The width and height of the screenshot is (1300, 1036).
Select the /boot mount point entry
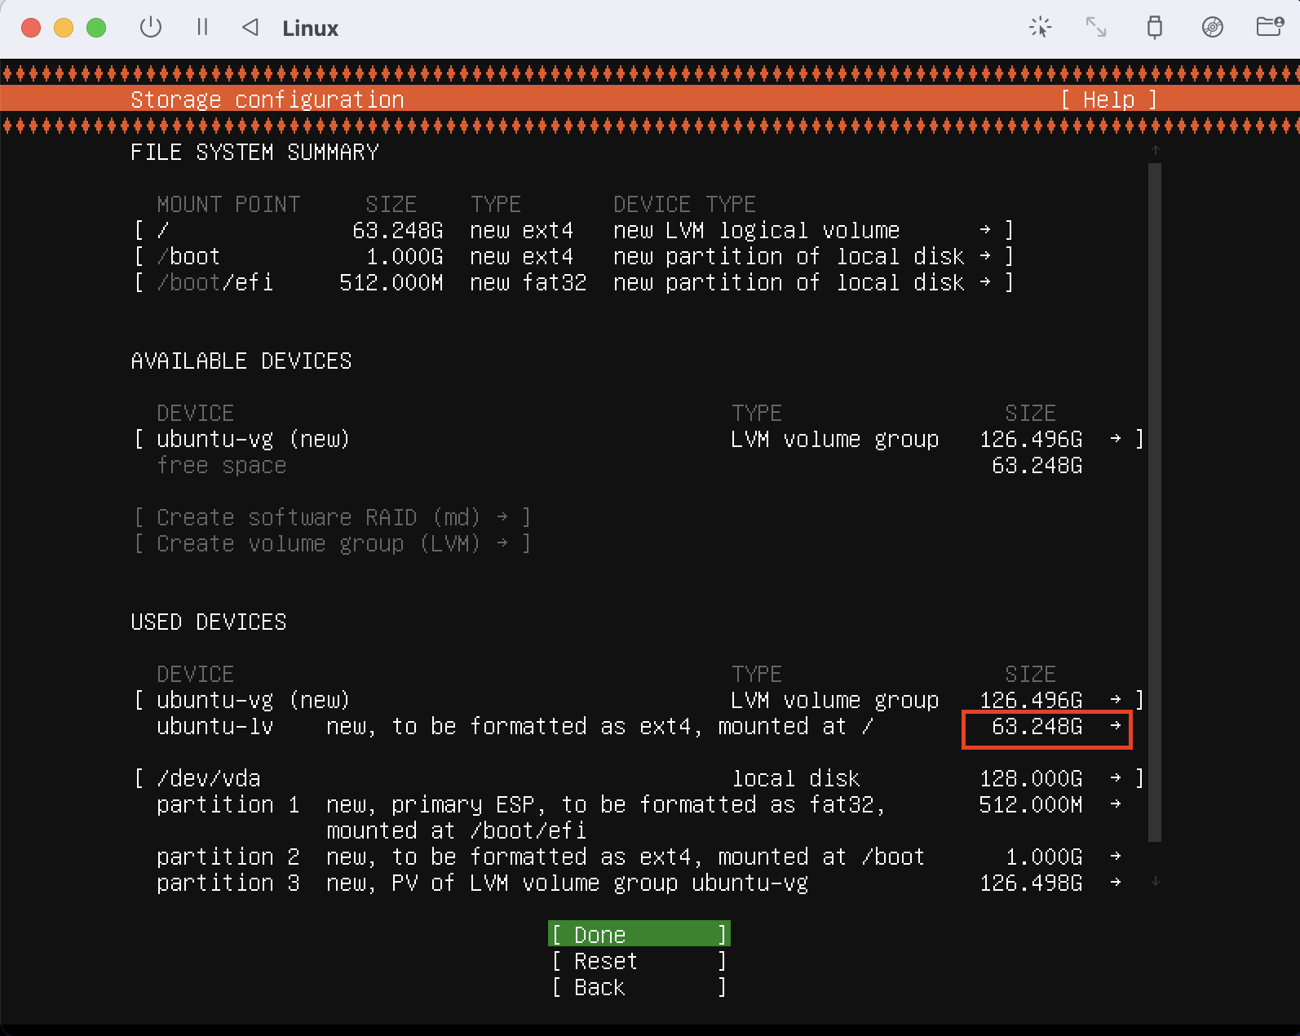574,256
